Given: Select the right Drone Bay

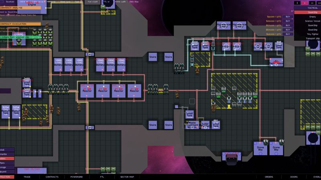Looking at the screenshot, I should (x=276, y=148).
